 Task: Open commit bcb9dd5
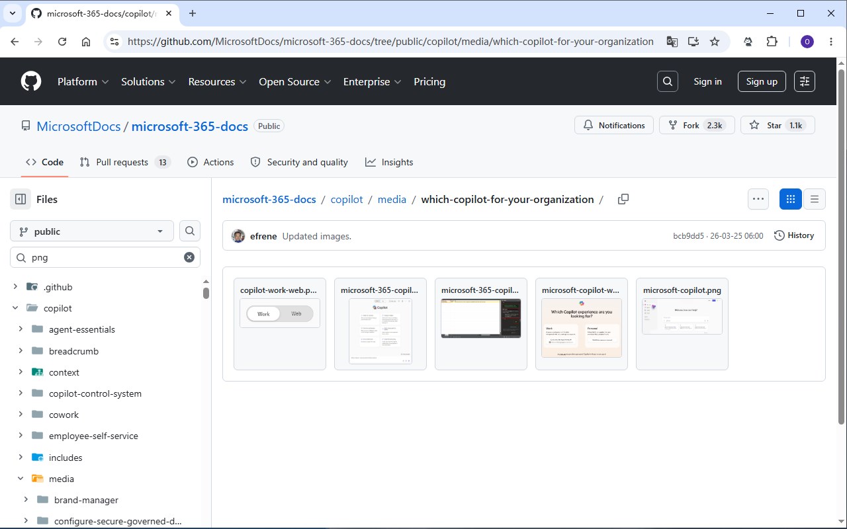coord(689,236)
